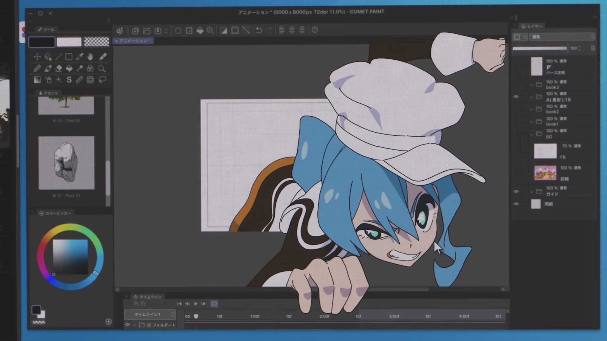Open help with the question mark icon
This screenshot has width=607, height=341.
[x=315, y=30]
